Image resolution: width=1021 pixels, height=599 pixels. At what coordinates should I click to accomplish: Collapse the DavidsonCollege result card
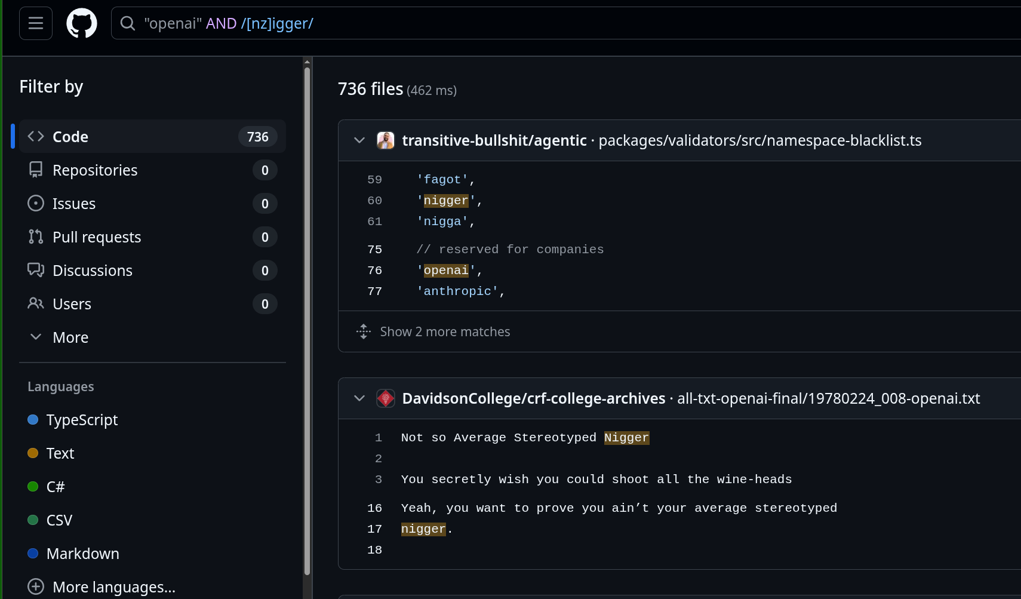pos(359,398)
